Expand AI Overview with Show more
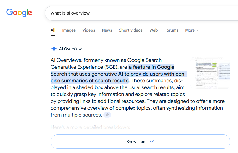The width and height of the screenshot is (238, 153). pos(140,142)
